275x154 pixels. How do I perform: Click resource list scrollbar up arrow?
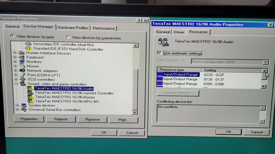(x=264, y=71)
